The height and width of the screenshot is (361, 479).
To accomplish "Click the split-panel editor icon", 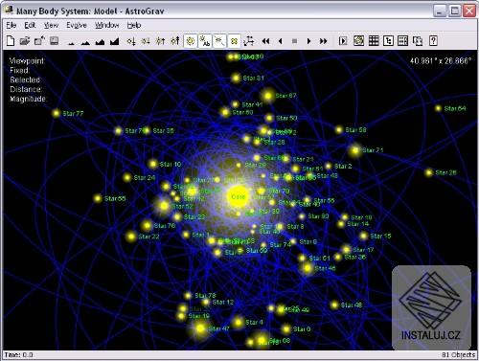I will [403, 41].
